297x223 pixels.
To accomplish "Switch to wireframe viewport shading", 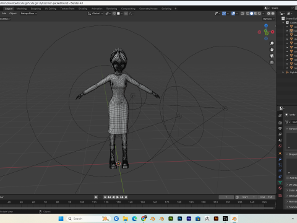I will [x=247, y=14].
